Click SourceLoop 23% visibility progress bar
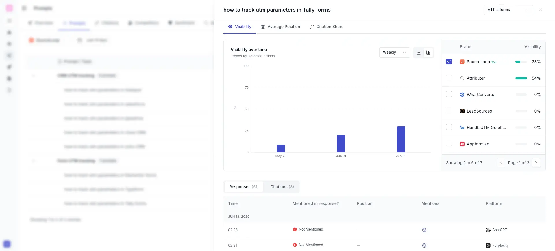 521,62
